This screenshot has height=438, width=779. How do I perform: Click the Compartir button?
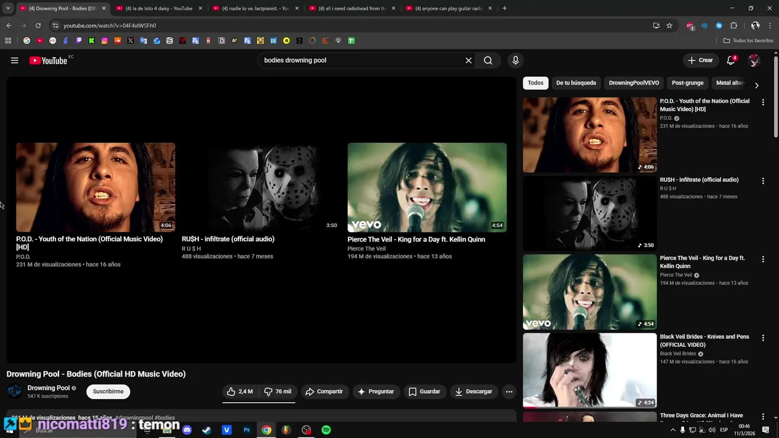(324, 392)
